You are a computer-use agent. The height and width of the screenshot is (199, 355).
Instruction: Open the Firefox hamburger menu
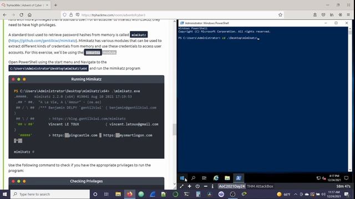coord(348,15)
